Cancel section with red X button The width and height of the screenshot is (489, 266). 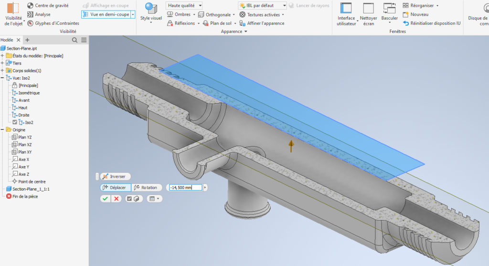tap(116, 199)
